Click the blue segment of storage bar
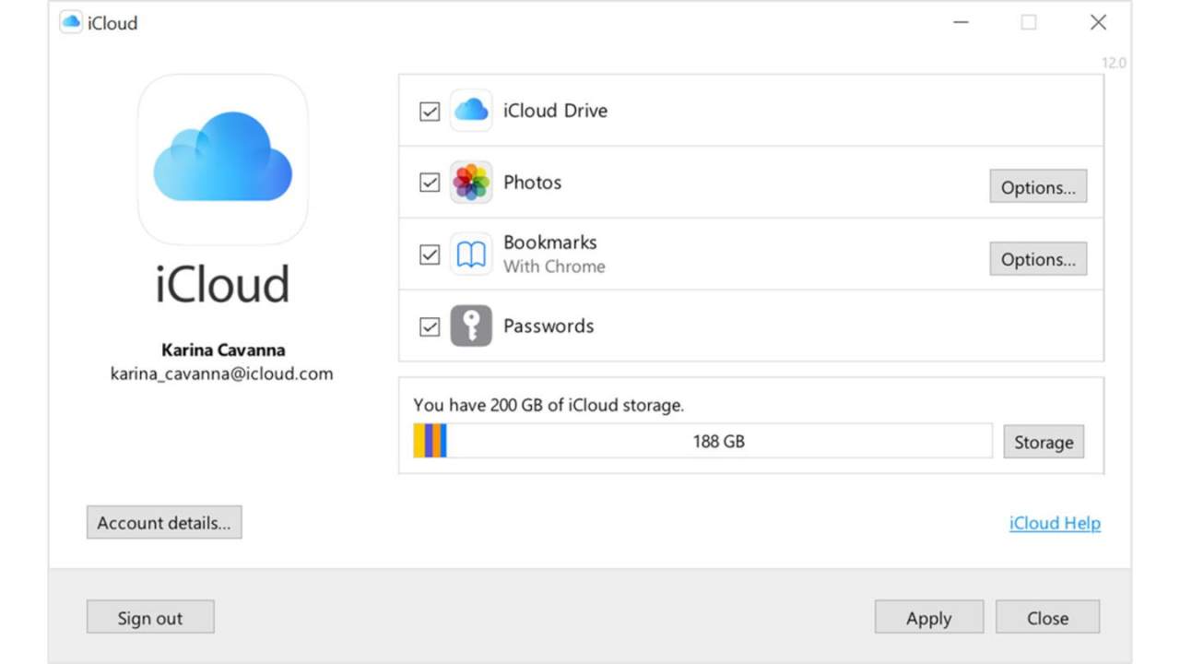Image resolution: width=1180 pixels, height=664 pixels. (443, 441)
